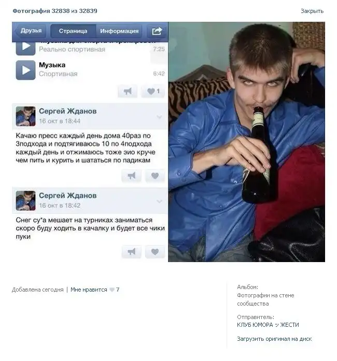Expand options chevron on 18:44 post
337x361 pixels.
[x=159, y=117]
